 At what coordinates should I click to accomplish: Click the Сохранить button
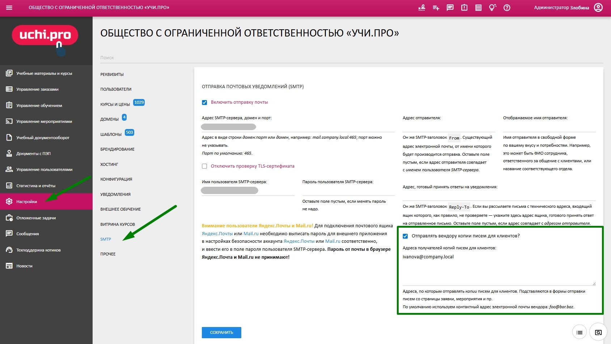click(x=221, y=332)
